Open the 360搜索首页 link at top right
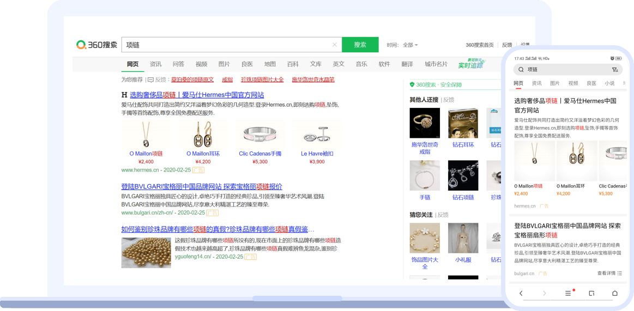This screenshot has height=311, width=634. 480,45
